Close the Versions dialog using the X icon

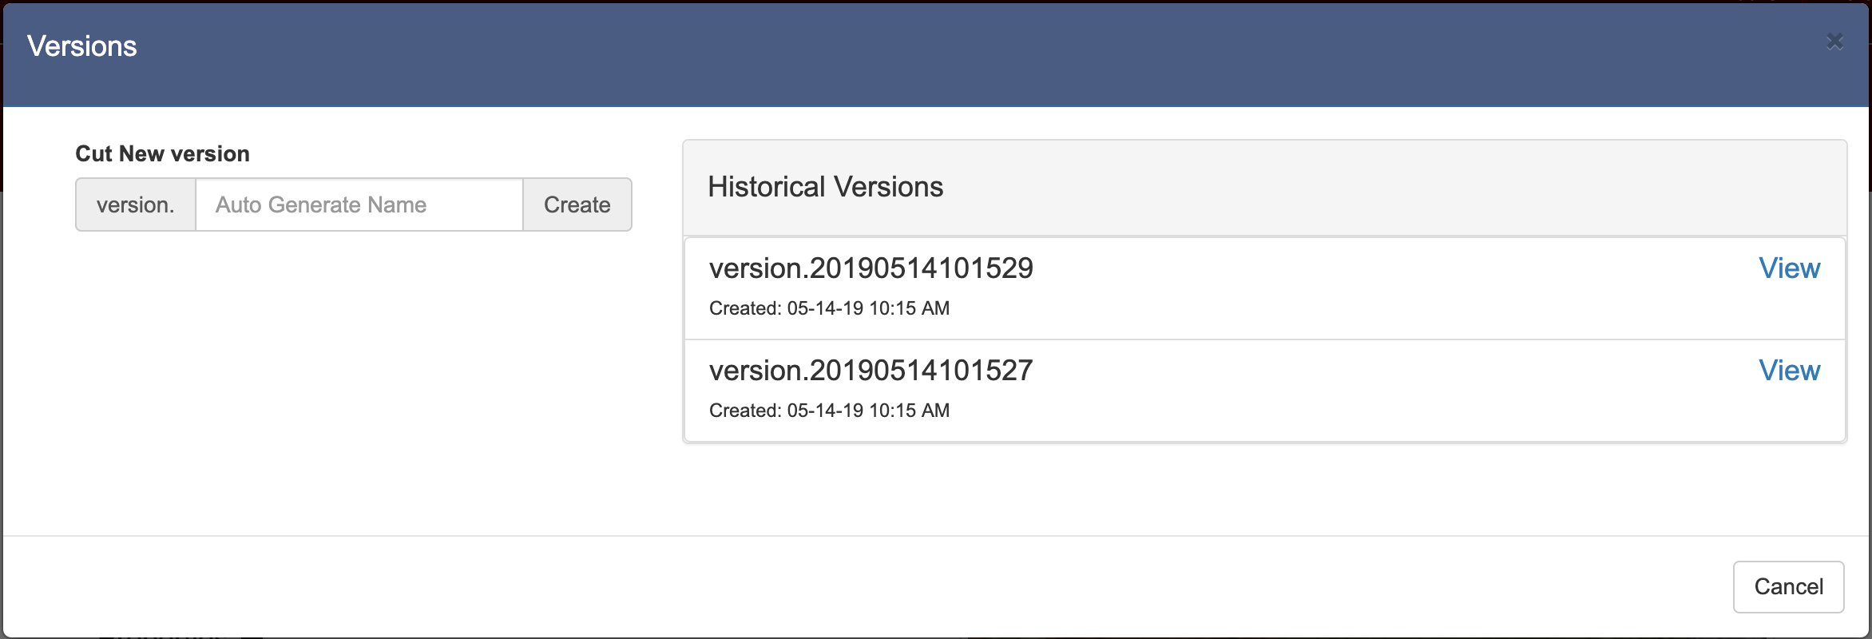click(1834, 42)
